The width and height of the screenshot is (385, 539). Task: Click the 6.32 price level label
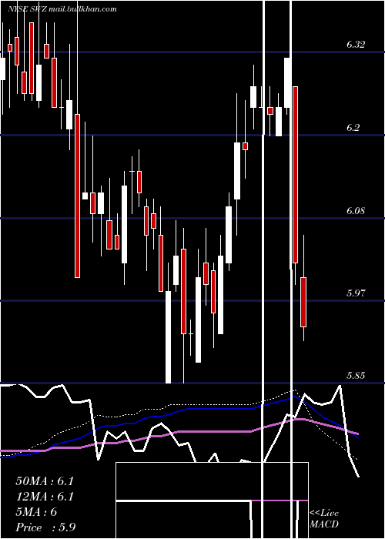(356, 45)
